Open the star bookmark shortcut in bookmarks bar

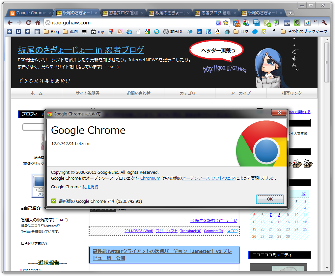tap(10, 32)
